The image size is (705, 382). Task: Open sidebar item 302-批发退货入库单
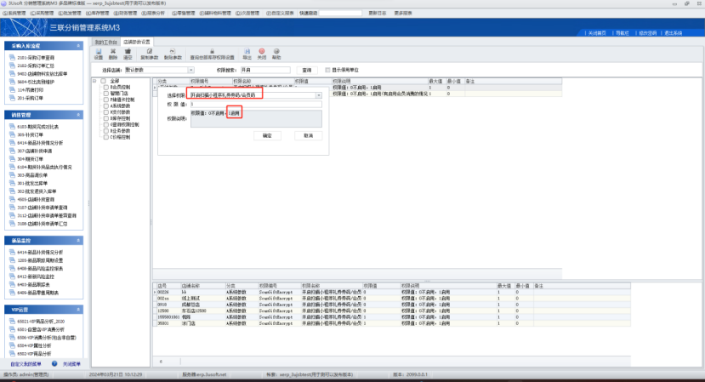[x=37, y=191]
